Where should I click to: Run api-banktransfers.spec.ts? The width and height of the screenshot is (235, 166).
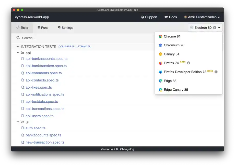click(46, 66)
